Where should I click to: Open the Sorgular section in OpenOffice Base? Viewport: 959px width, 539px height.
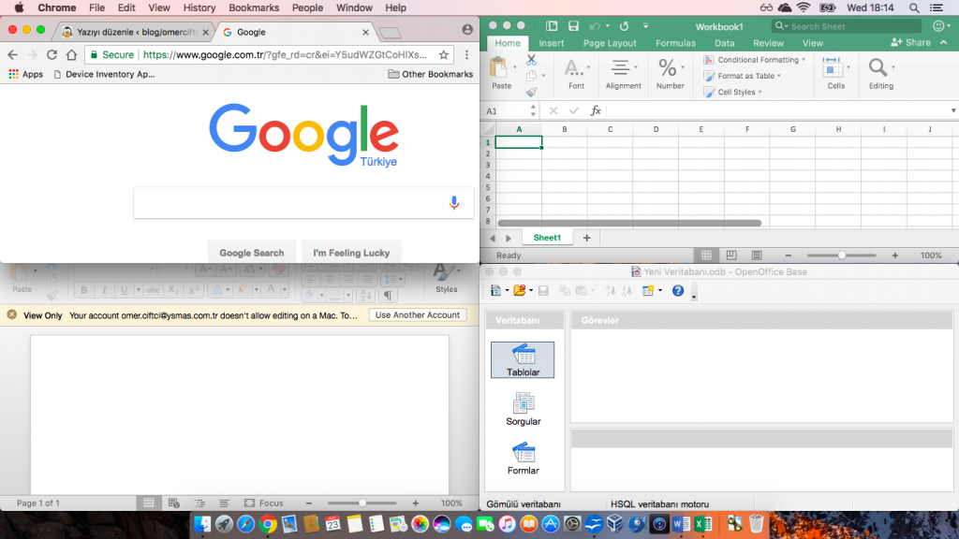point(523,408)
